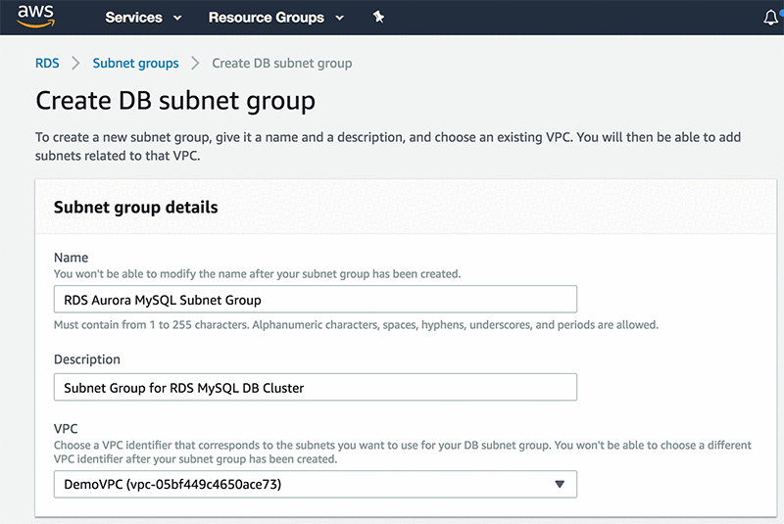The height and width of the screenshot is (524, 784).
Task: Click the pin shortcut icon in the navbar
Action: [x=378, y=18]
